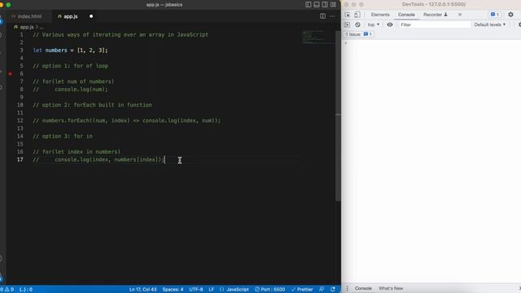This screenshot has width=521, height=293.
Task: Toggle primary sidebar layout icon in VS Code
Action: click(x=309, y=5)
